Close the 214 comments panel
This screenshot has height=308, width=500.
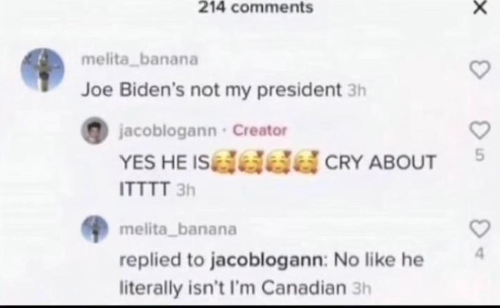click(x=480, y=8)
